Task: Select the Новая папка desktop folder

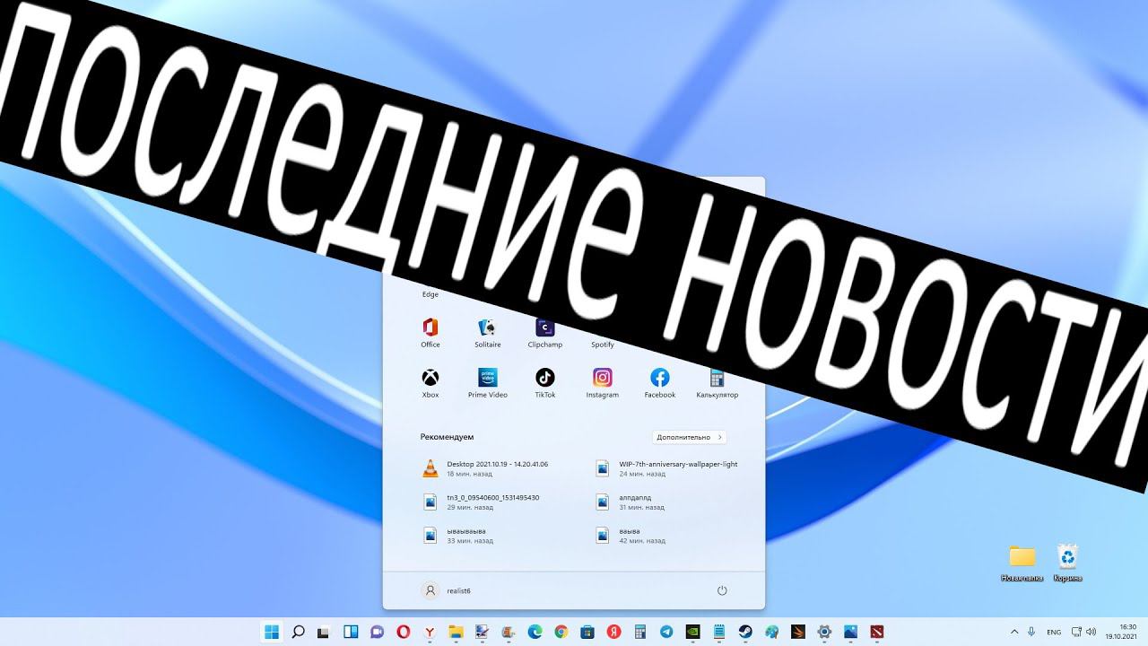Action: tap(1022, 563)
